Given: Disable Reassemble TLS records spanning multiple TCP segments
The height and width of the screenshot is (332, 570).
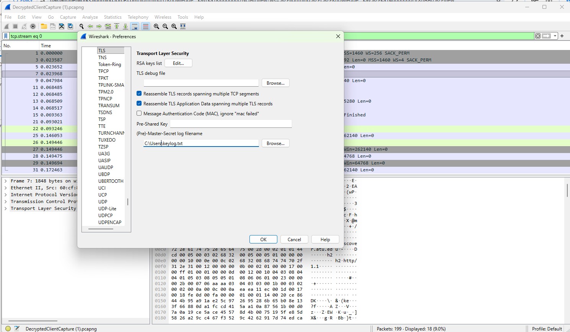Looking at the screenshot, I should 139,93.
